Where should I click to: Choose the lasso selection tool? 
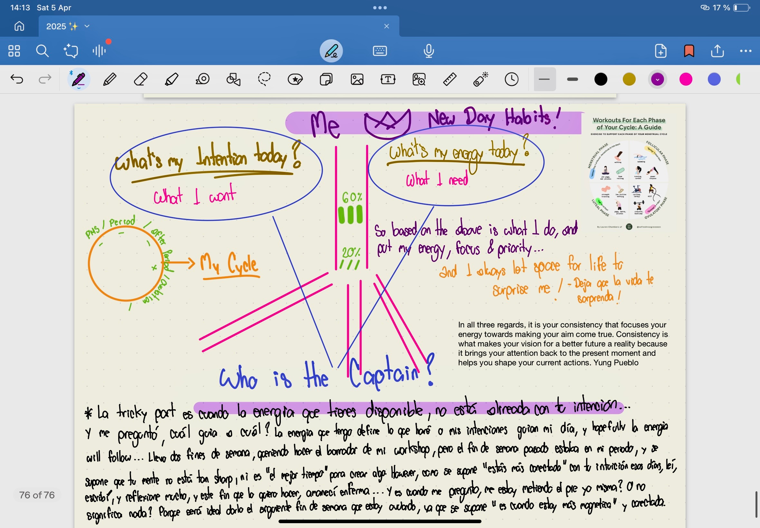[x=264, y=80]
